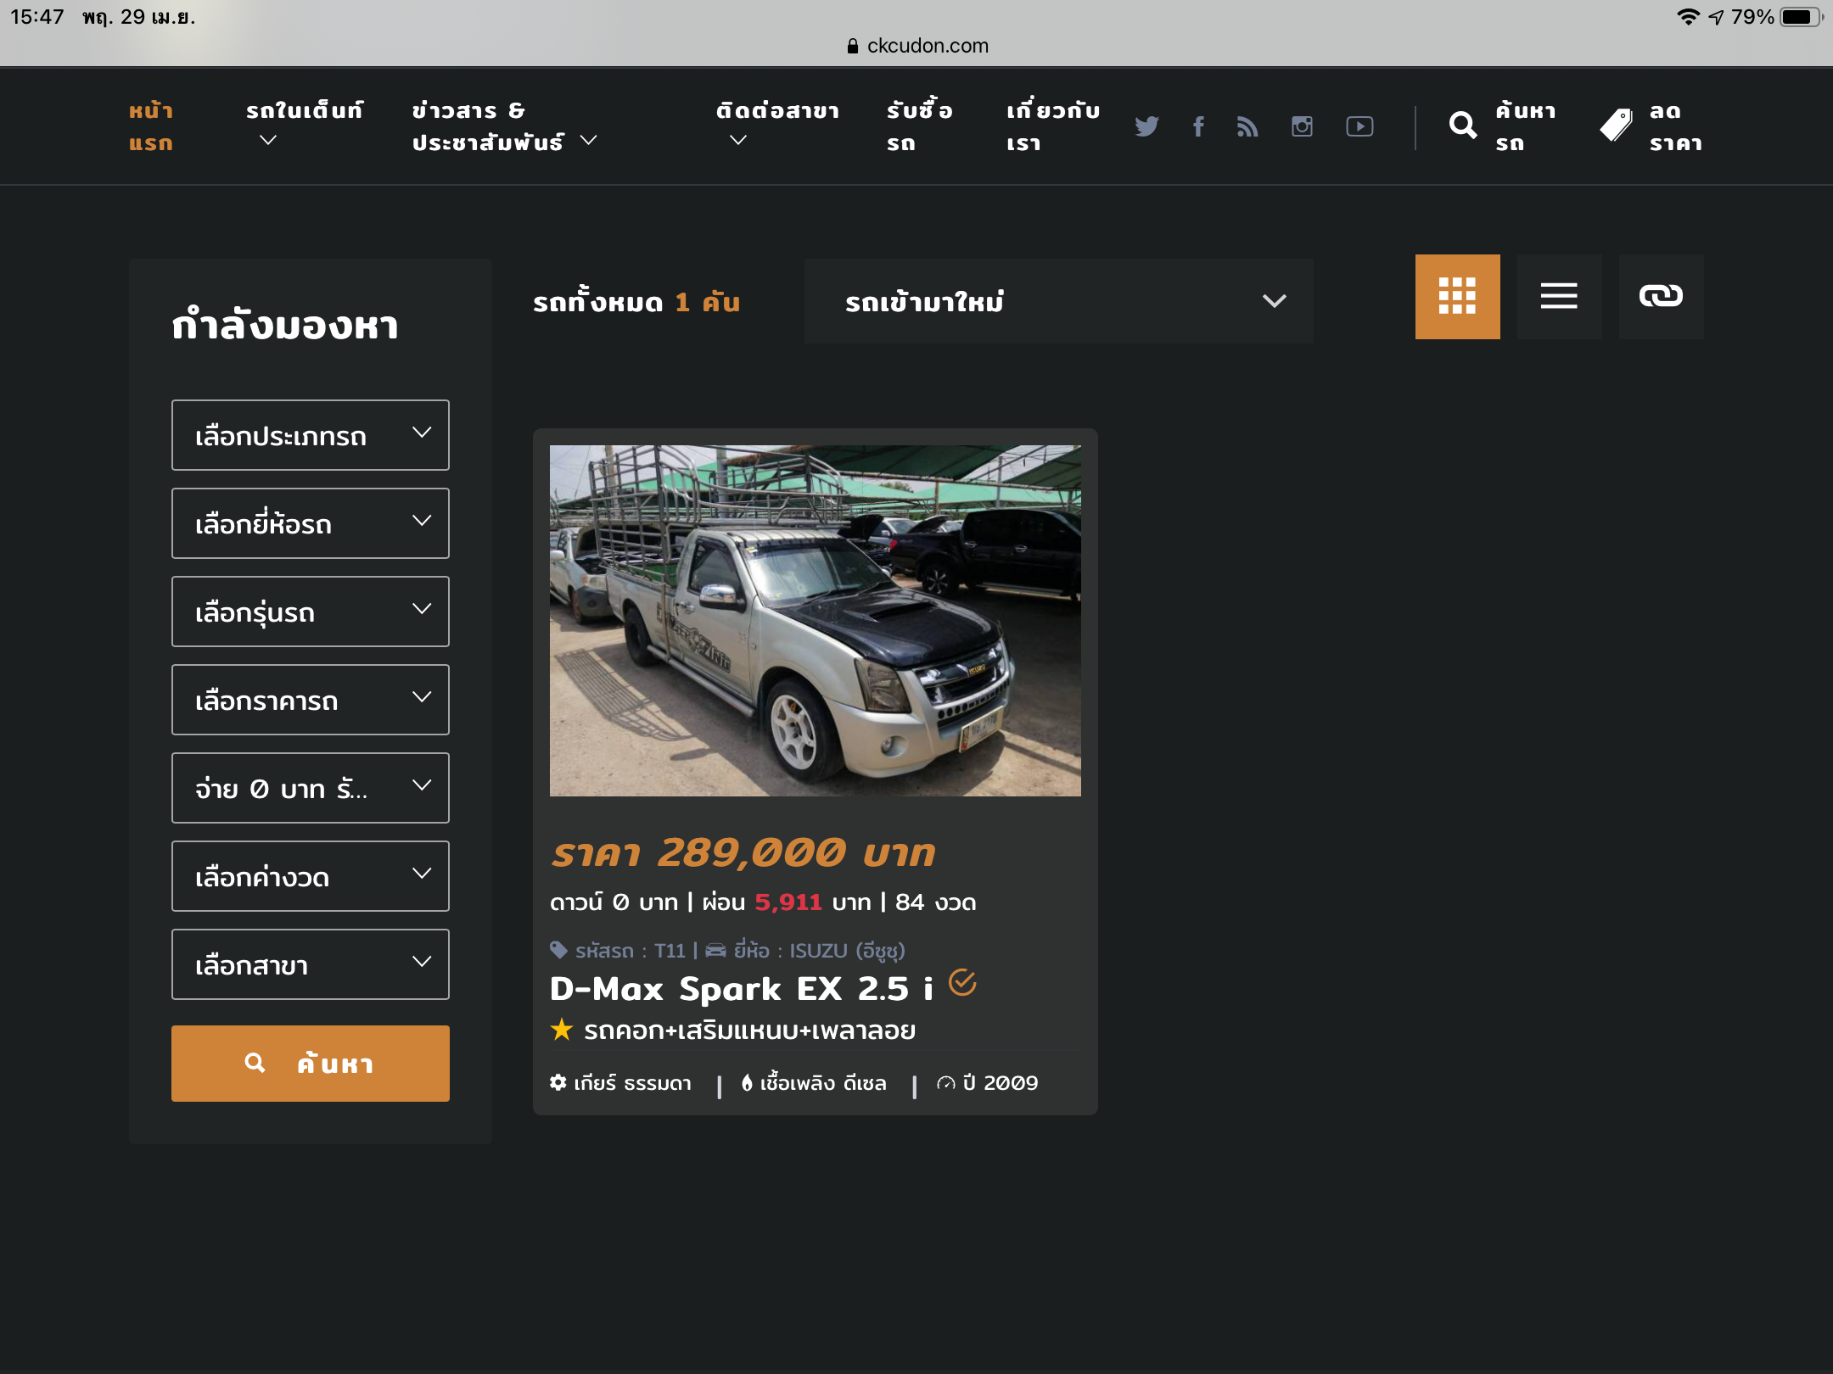Image resolution: width=1833 pixels, height=1374 pixels.
Task: Open the Facebook social icon
Action: pos(1198,126)
